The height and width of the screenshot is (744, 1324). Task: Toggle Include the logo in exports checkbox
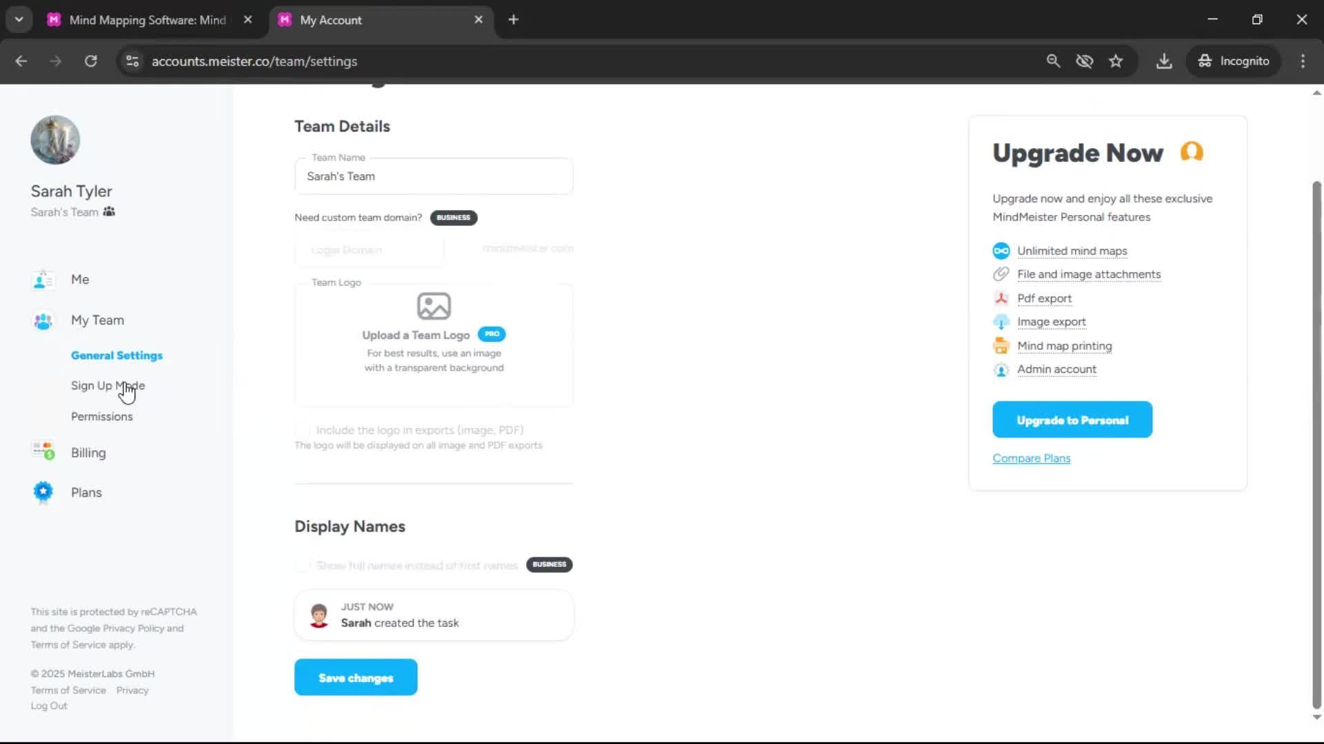pyautogui.click(x=302, y=431)
